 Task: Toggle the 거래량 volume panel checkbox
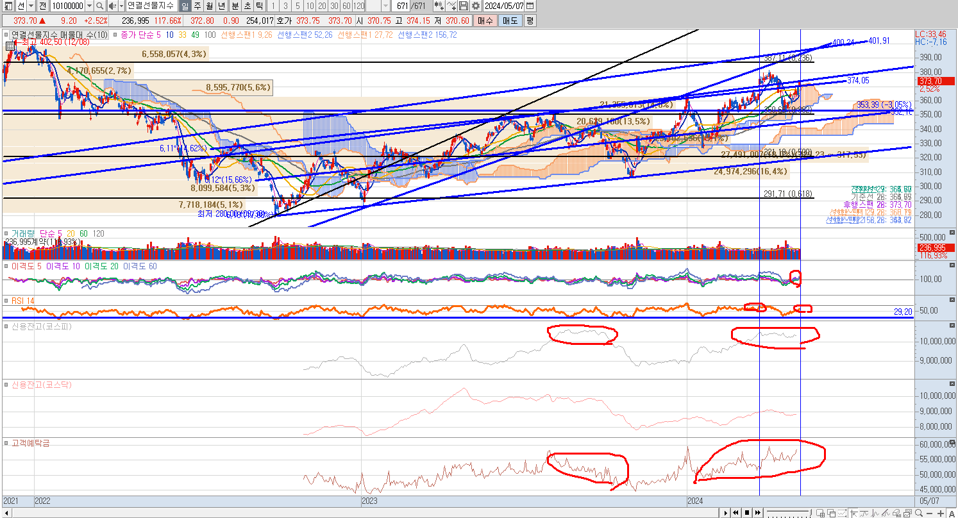6,234
